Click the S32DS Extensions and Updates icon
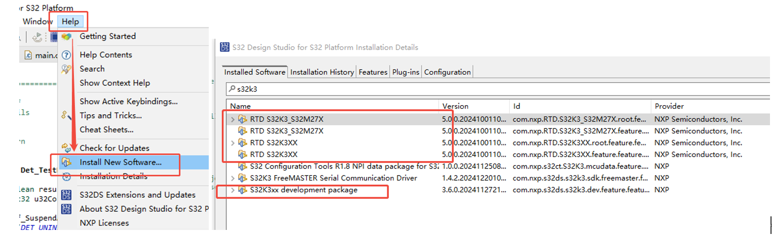The image size is (772, 239). [x=66, y=195]
